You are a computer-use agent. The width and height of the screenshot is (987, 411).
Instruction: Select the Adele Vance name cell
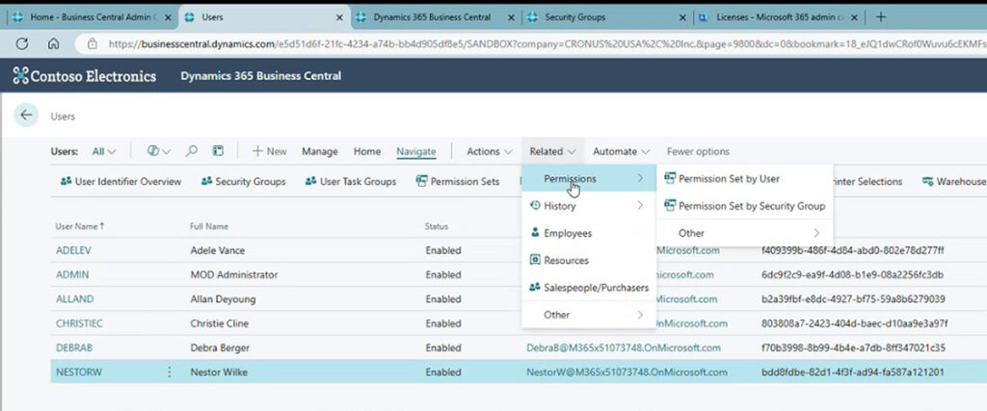[217, 250]
